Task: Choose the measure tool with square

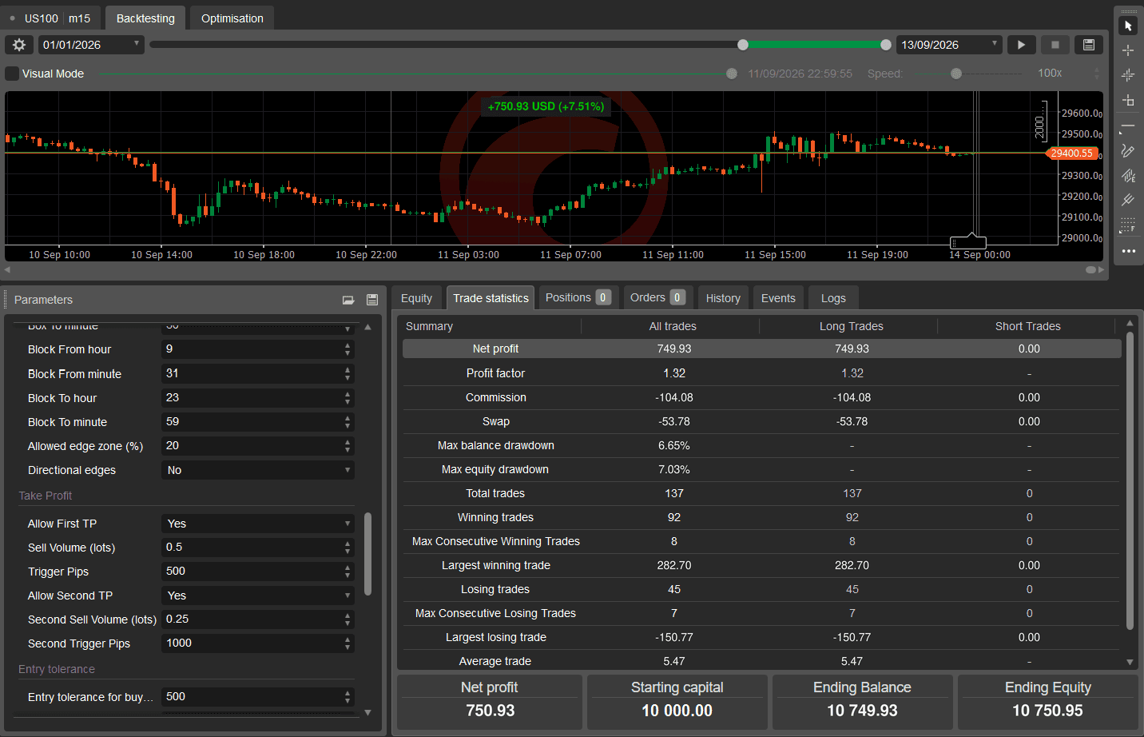Action: pos(1128,100)
